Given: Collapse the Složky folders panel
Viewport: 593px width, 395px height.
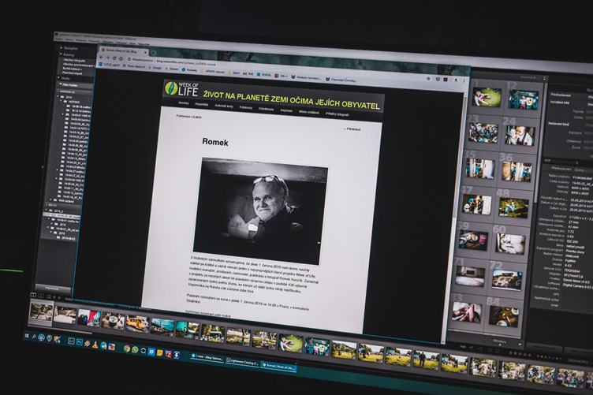Looking at the screenshot, I should (59, 78).
